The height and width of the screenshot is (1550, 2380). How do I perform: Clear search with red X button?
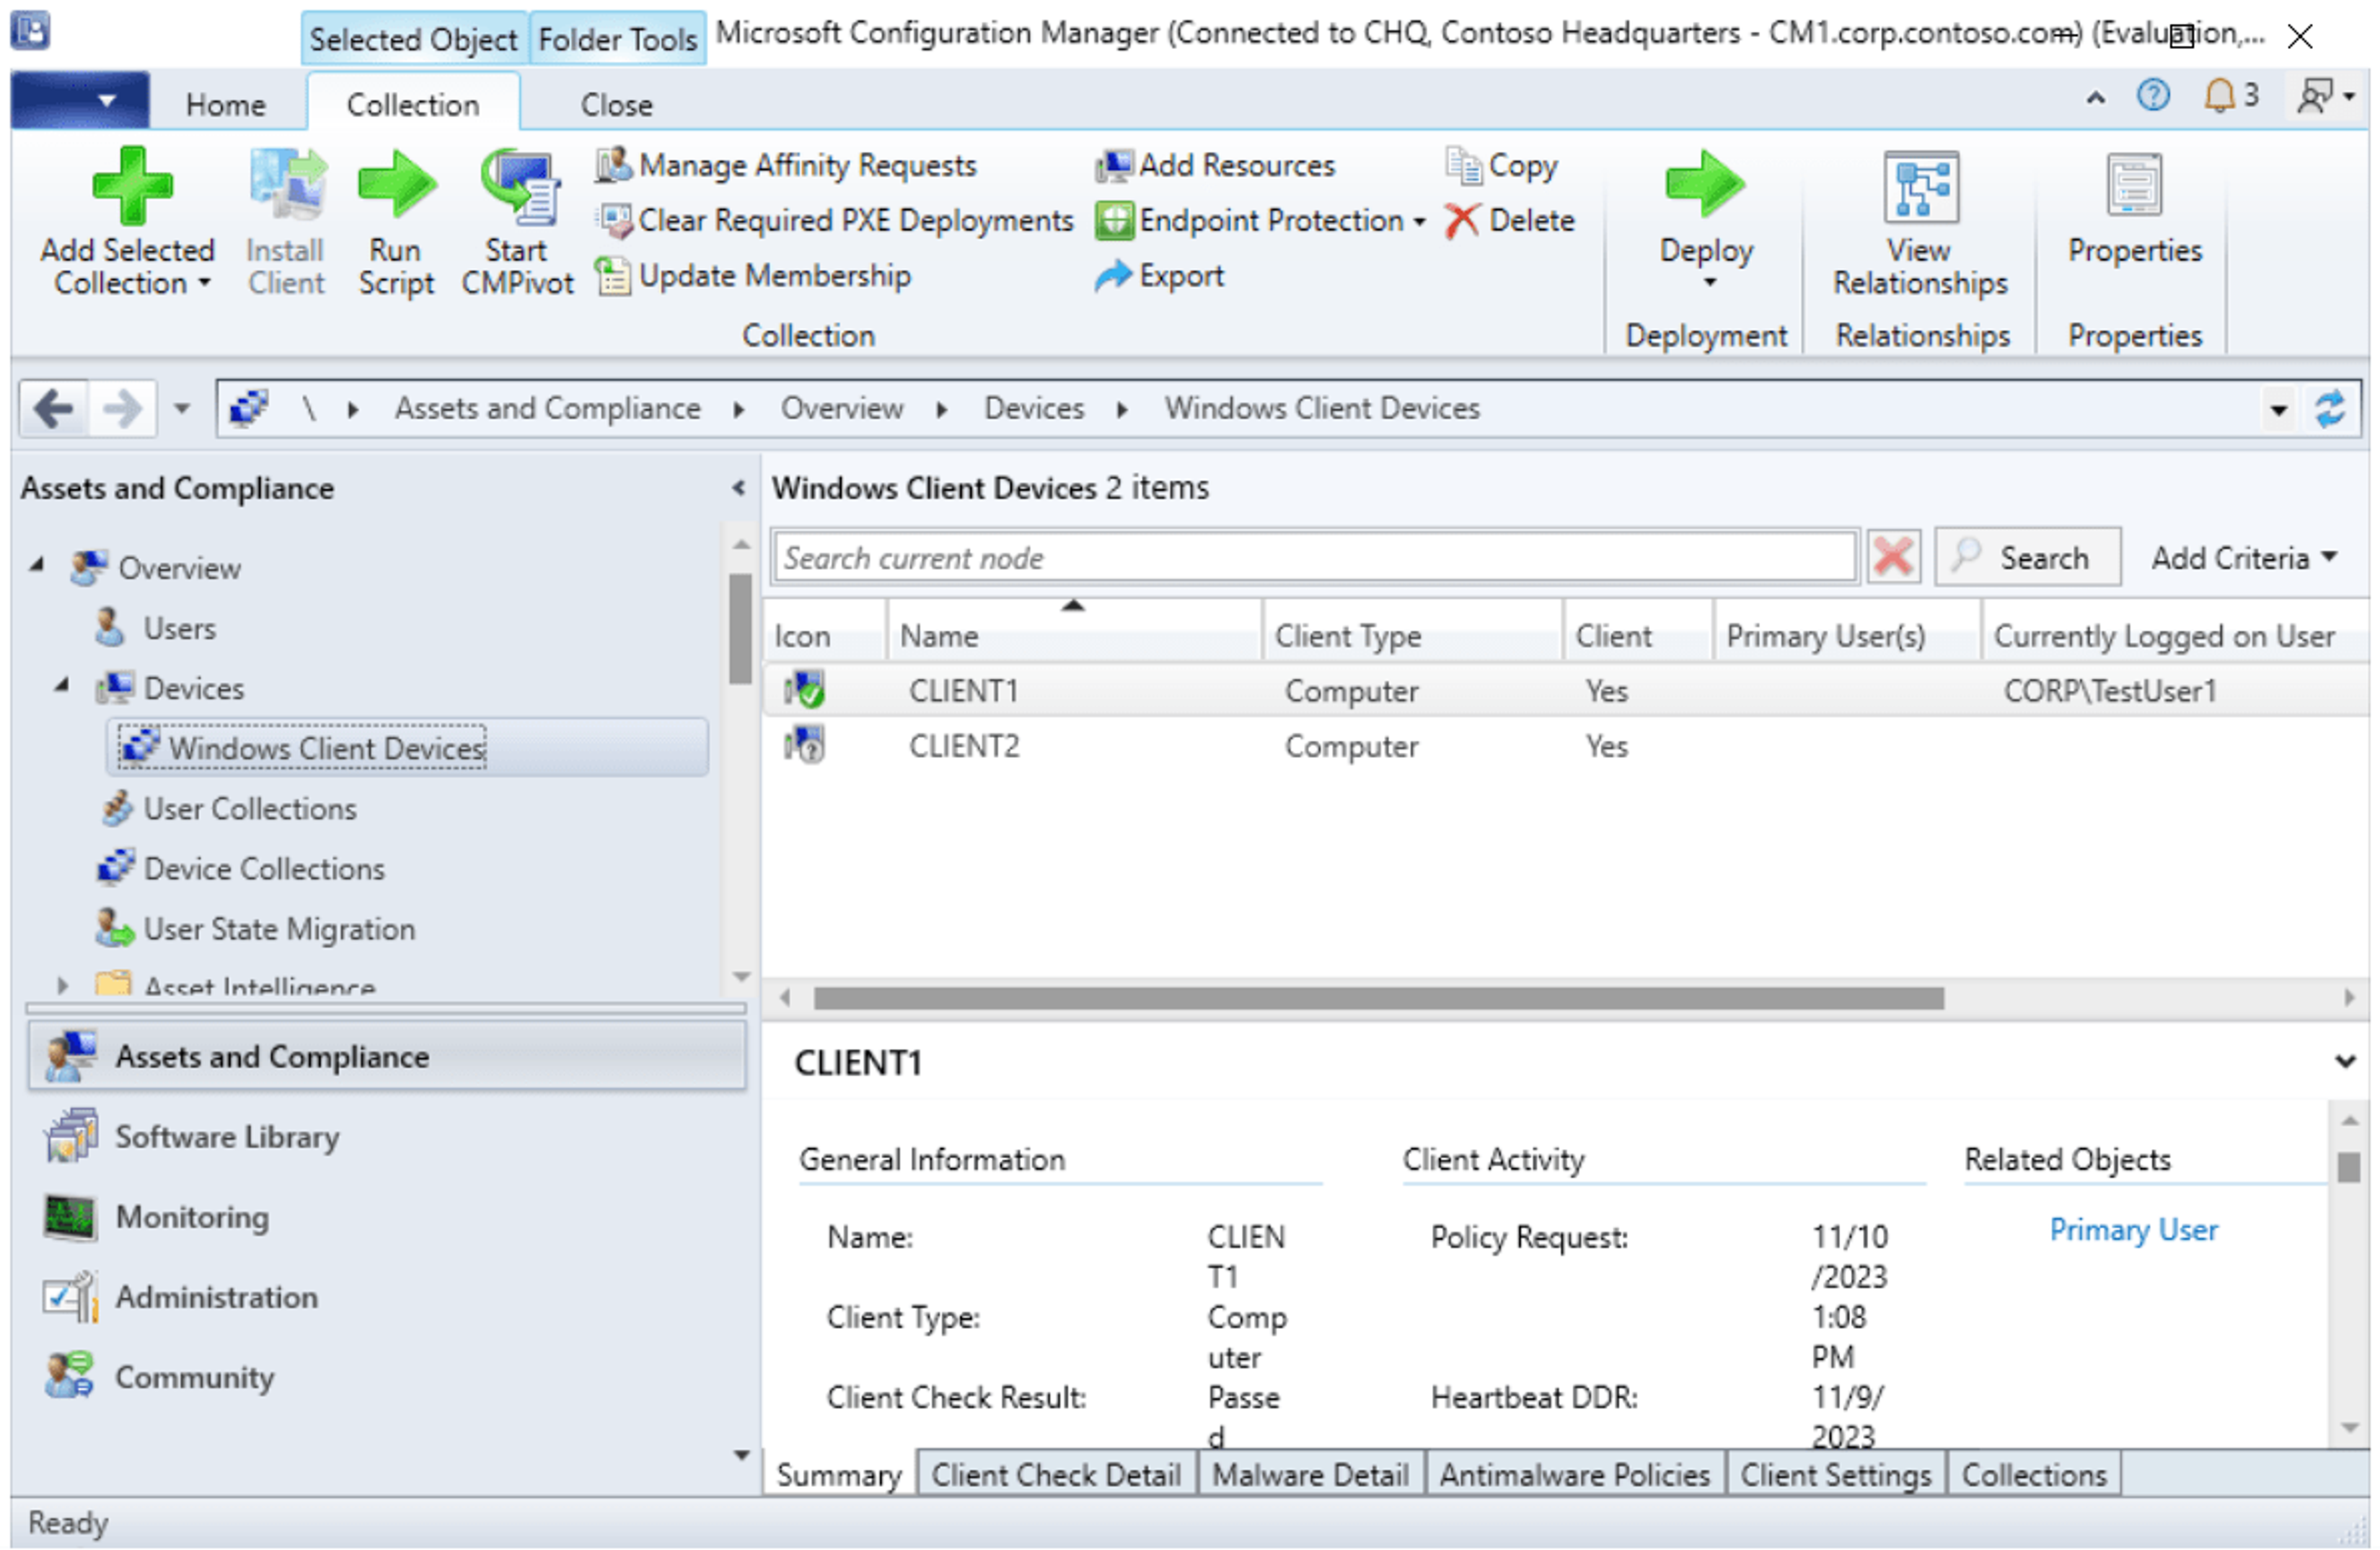1893,558
